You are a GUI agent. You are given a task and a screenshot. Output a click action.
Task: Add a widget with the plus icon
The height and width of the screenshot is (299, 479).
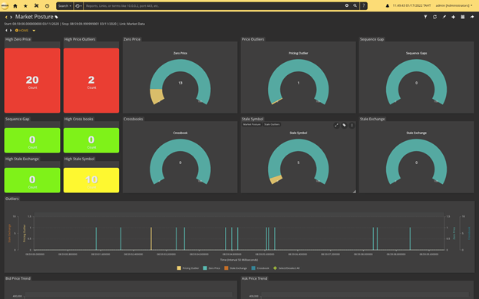(453, 17)
